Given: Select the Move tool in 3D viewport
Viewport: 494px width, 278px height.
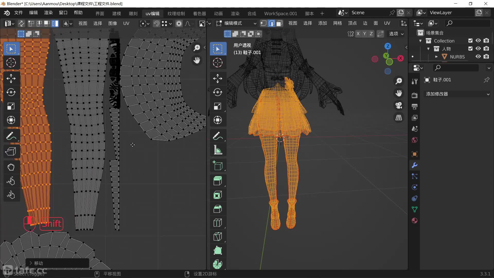Looking at the screenshot, I should pyautogui.click(x=218, y=79).
